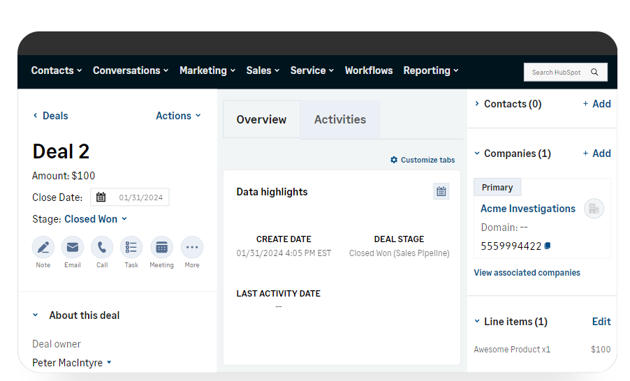
Task: Switch to the Activities tab
Action: pos(339,119)
